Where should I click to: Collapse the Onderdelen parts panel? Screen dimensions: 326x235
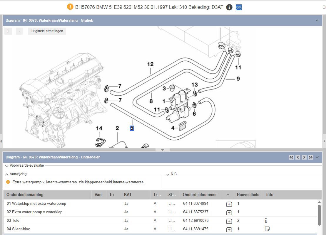click(x=317, y=157)
